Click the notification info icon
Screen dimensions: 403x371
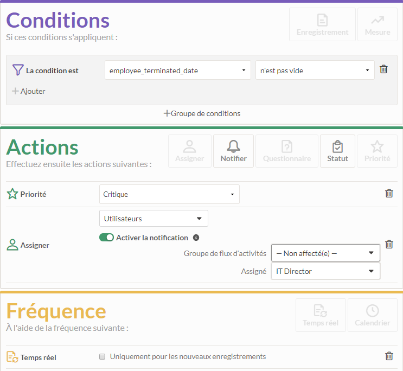tap(196, 238)
